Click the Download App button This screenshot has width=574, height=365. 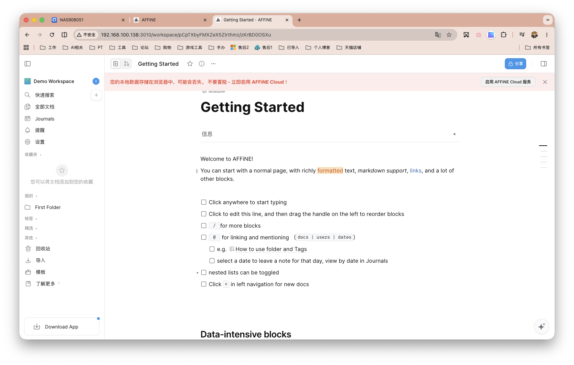point(62,326)
